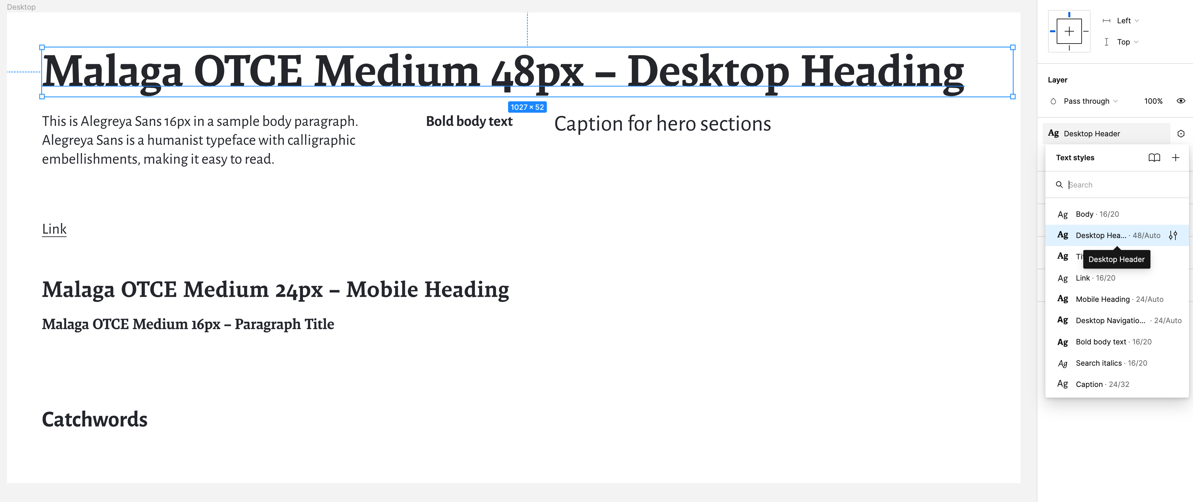Choose the Mobile Heading 24/Auto style

point(1117,299)
